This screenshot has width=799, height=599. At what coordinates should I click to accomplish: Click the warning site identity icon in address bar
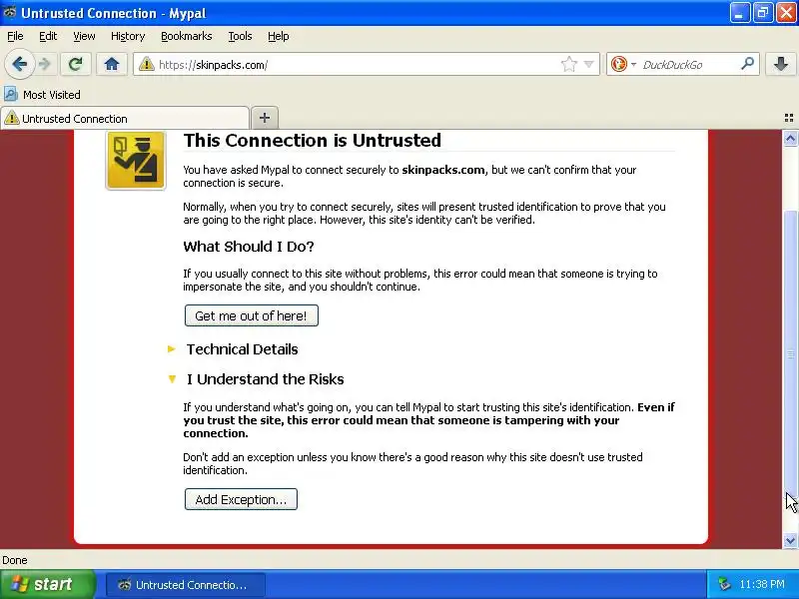click(x=146, y=65)
